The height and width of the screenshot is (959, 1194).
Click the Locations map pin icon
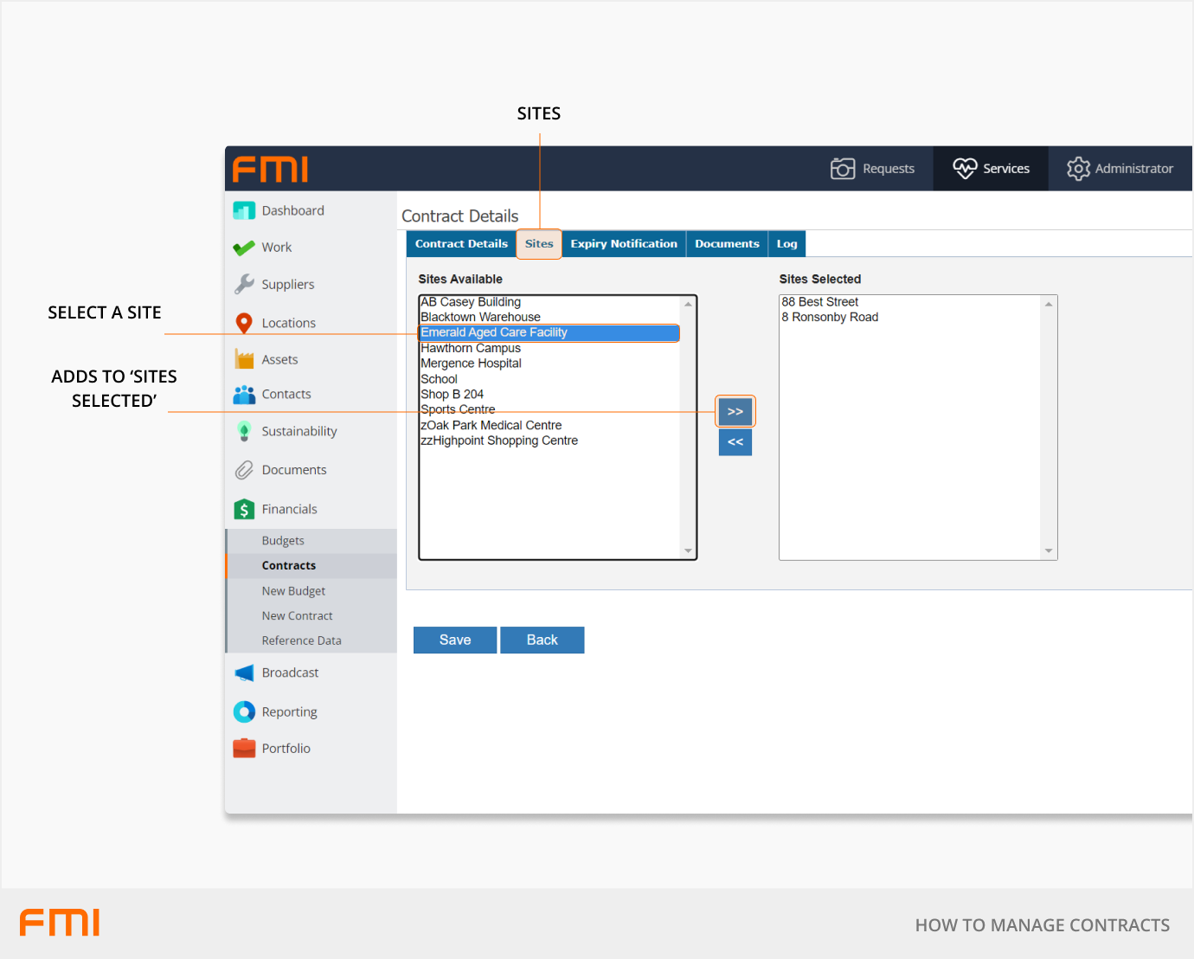click(x=244, y=323)
